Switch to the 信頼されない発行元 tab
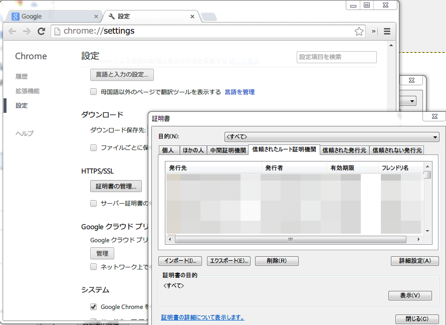446x325 pixels. (x=397, y=150)
